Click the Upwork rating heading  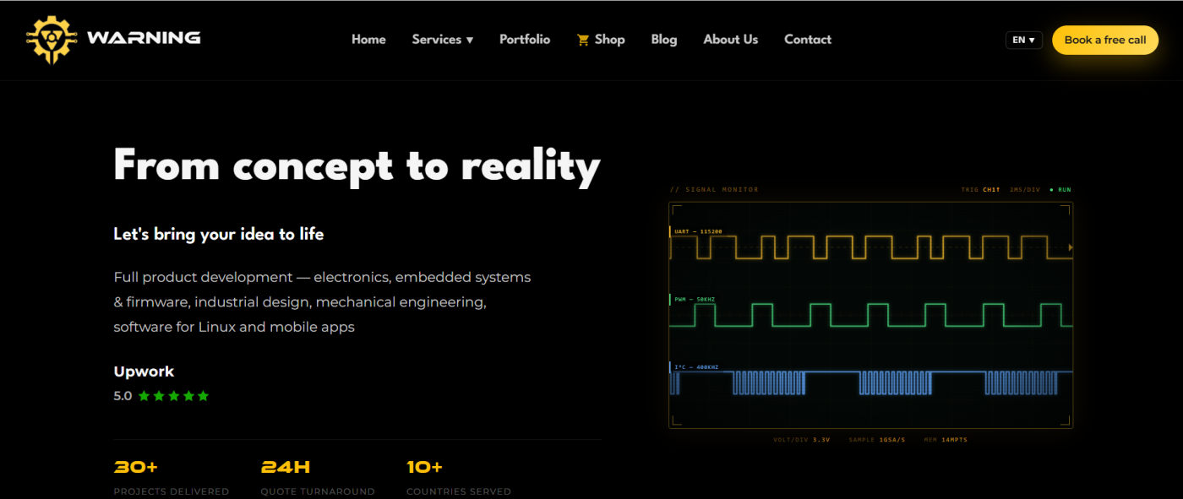144,372
